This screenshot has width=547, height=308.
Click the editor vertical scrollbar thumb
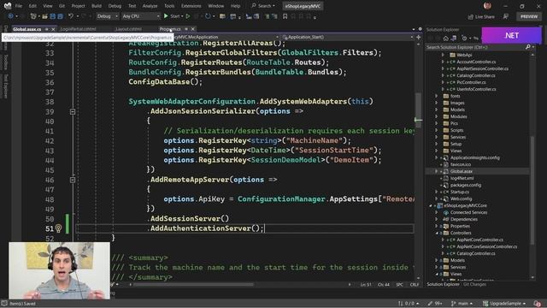click(418, 110)
